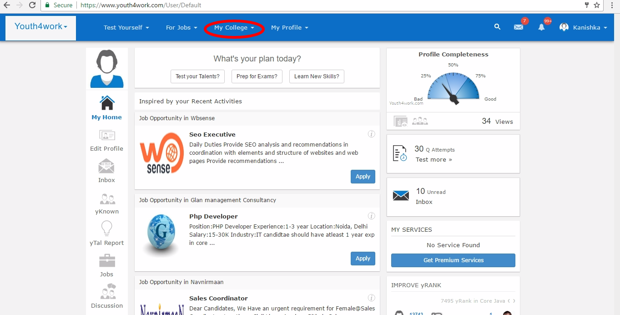Screen dimensions: 620x315
Task: Click the Test more » link
Action: point(434,159)
